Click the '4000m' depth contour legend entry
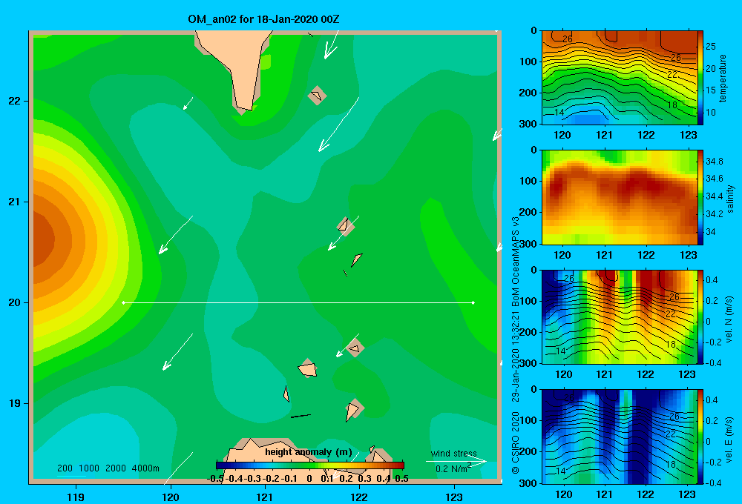The width and height of the screenshot is (742, 504). [145, 468]
